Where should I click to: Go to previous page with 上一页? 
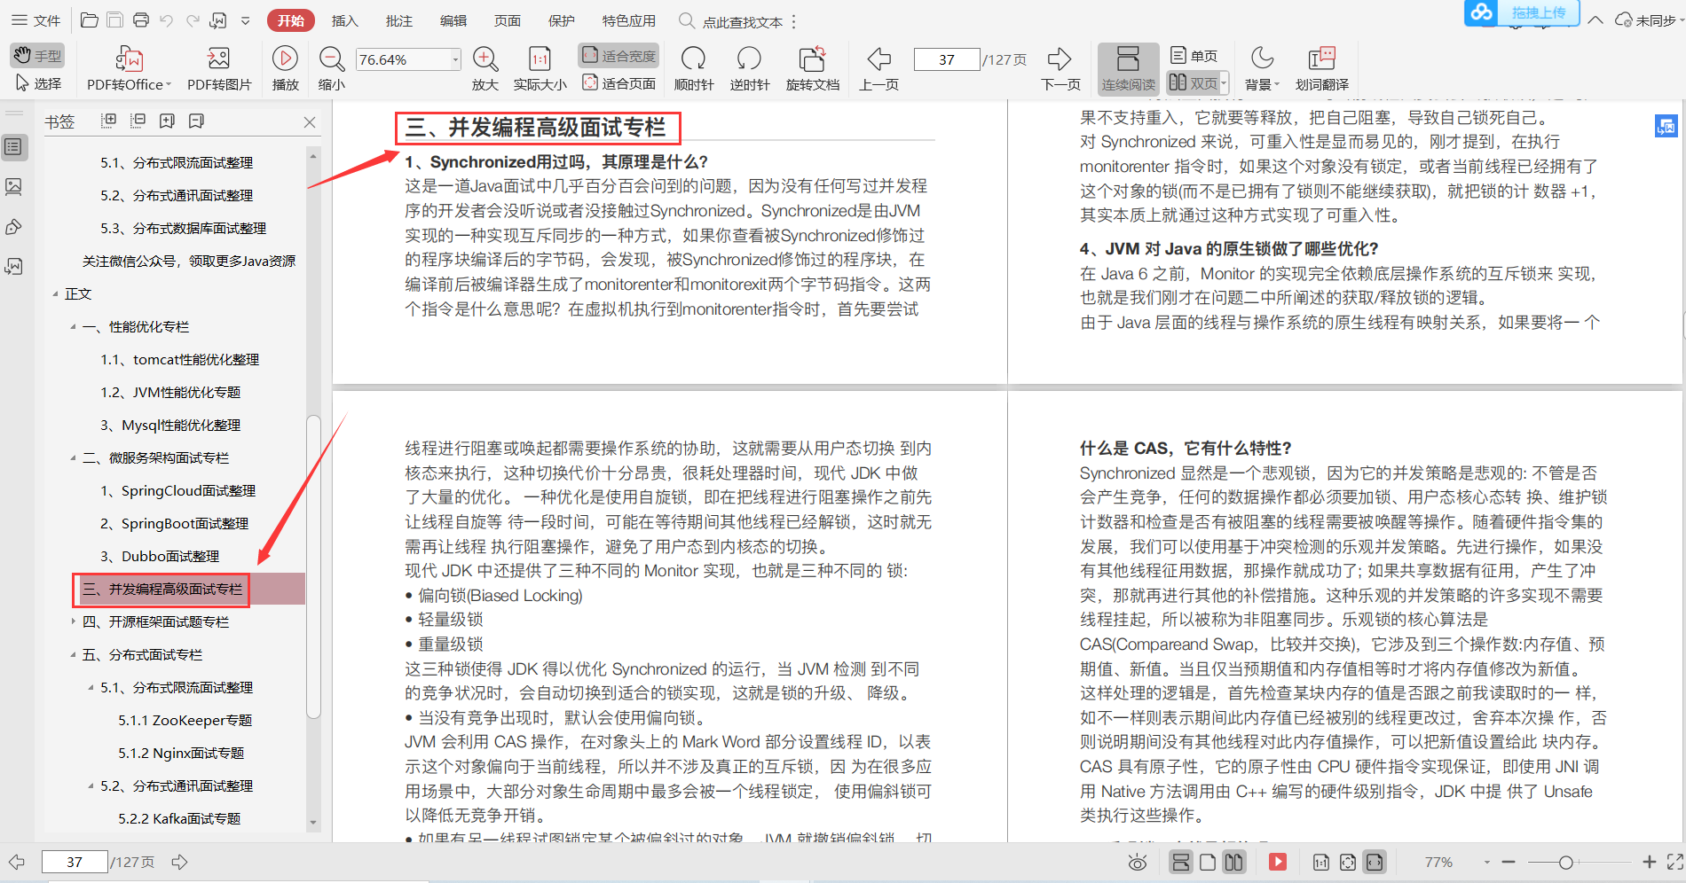pyautogui.click(x=878, y=68)
